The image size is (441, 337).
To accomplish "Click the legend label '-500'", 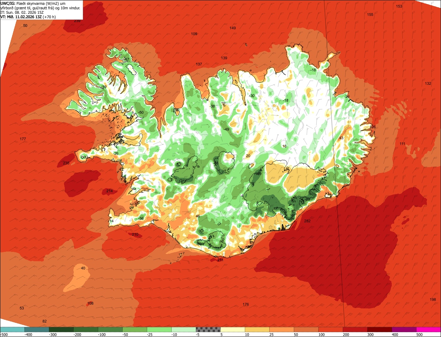I will click(4, 335).
